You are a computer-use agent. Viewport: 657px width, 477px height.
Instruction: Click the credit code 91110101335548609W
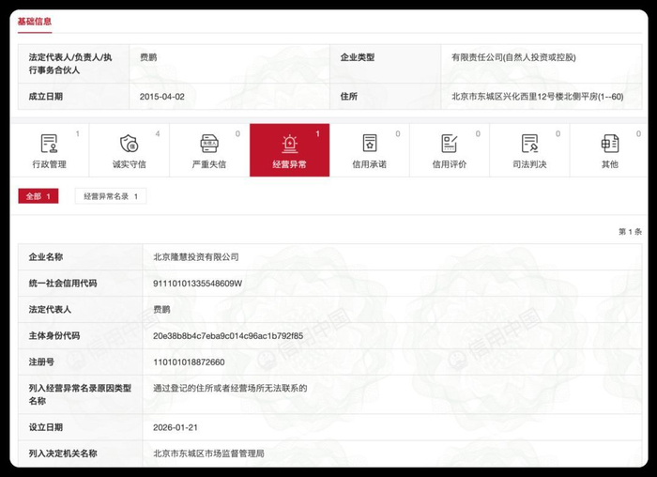197,284
